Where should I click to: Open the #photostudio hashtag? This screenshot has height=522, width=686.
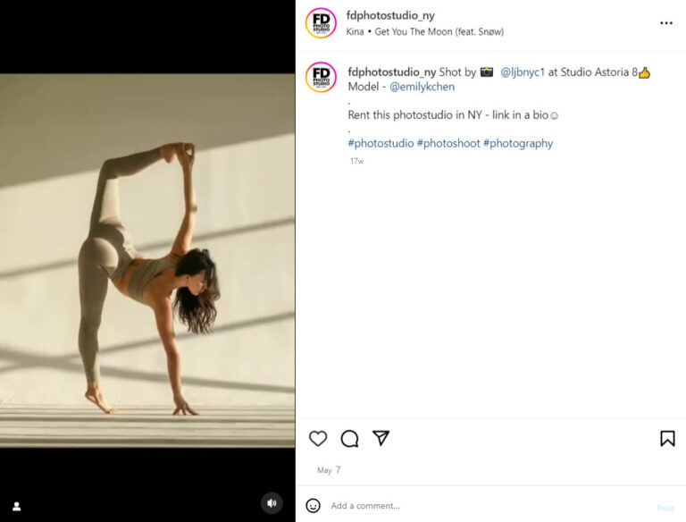coord(381,143)
